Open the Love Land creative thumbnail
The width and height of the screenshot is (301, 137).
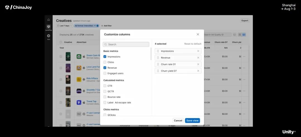[x=68, y=68]
